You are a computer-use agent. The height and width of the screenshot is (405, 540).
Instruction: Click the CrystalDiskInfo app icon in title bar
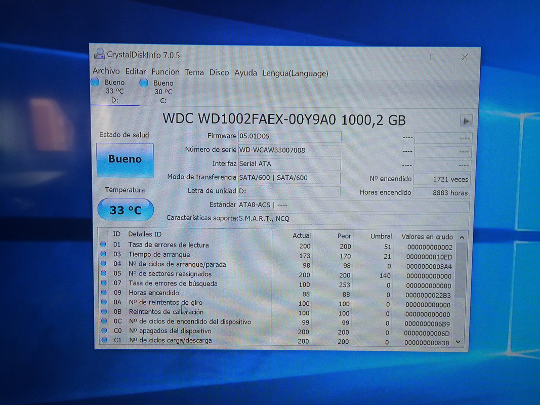tap(100, 54)
